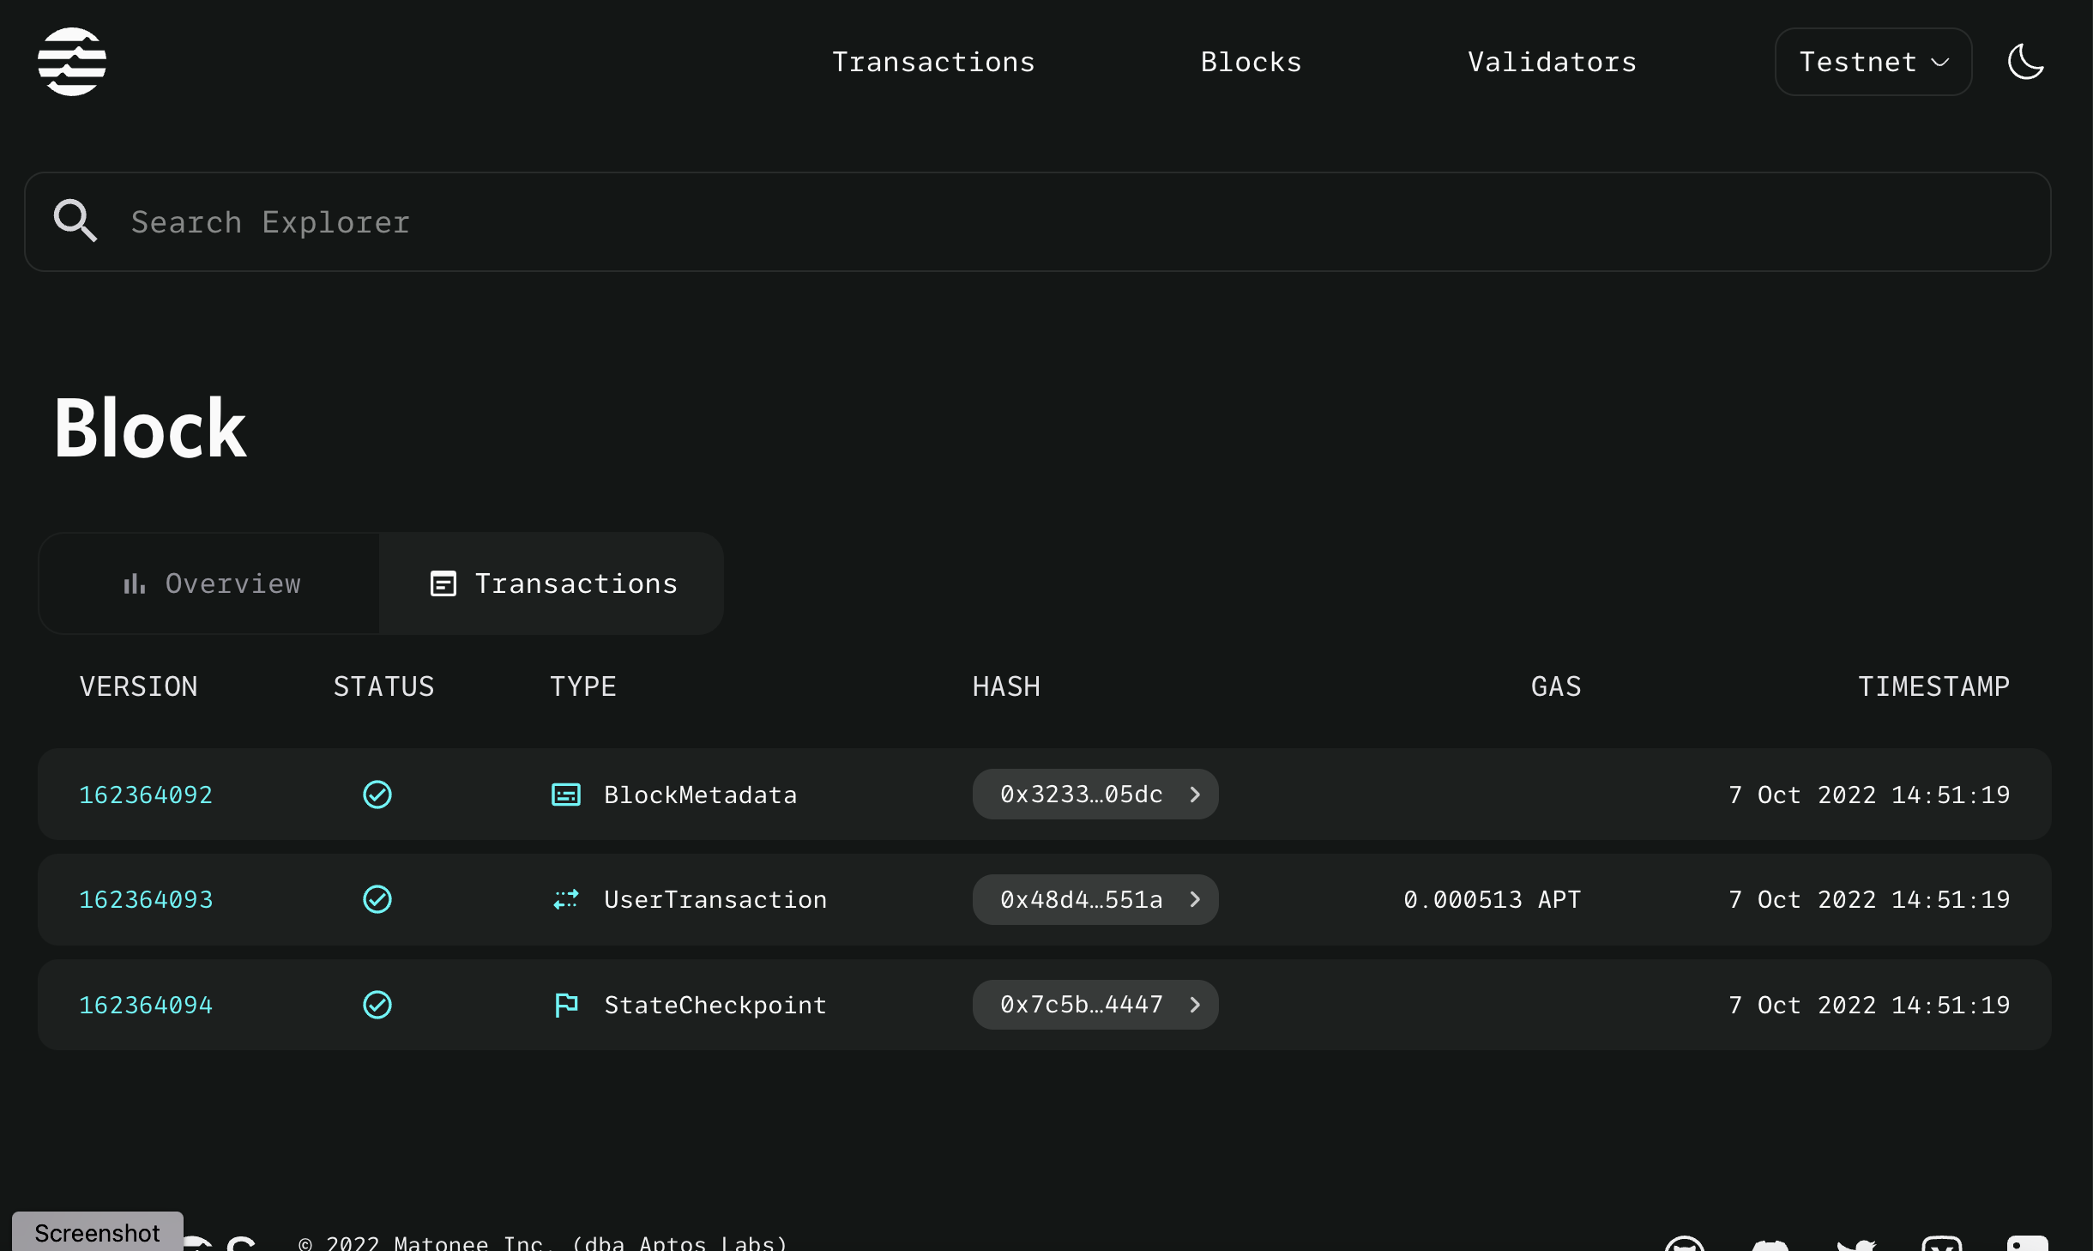This screenshot has width=2093, height=1251.
Task: Click the BlockMetadata card icon
Action: (x=565, y=795)
